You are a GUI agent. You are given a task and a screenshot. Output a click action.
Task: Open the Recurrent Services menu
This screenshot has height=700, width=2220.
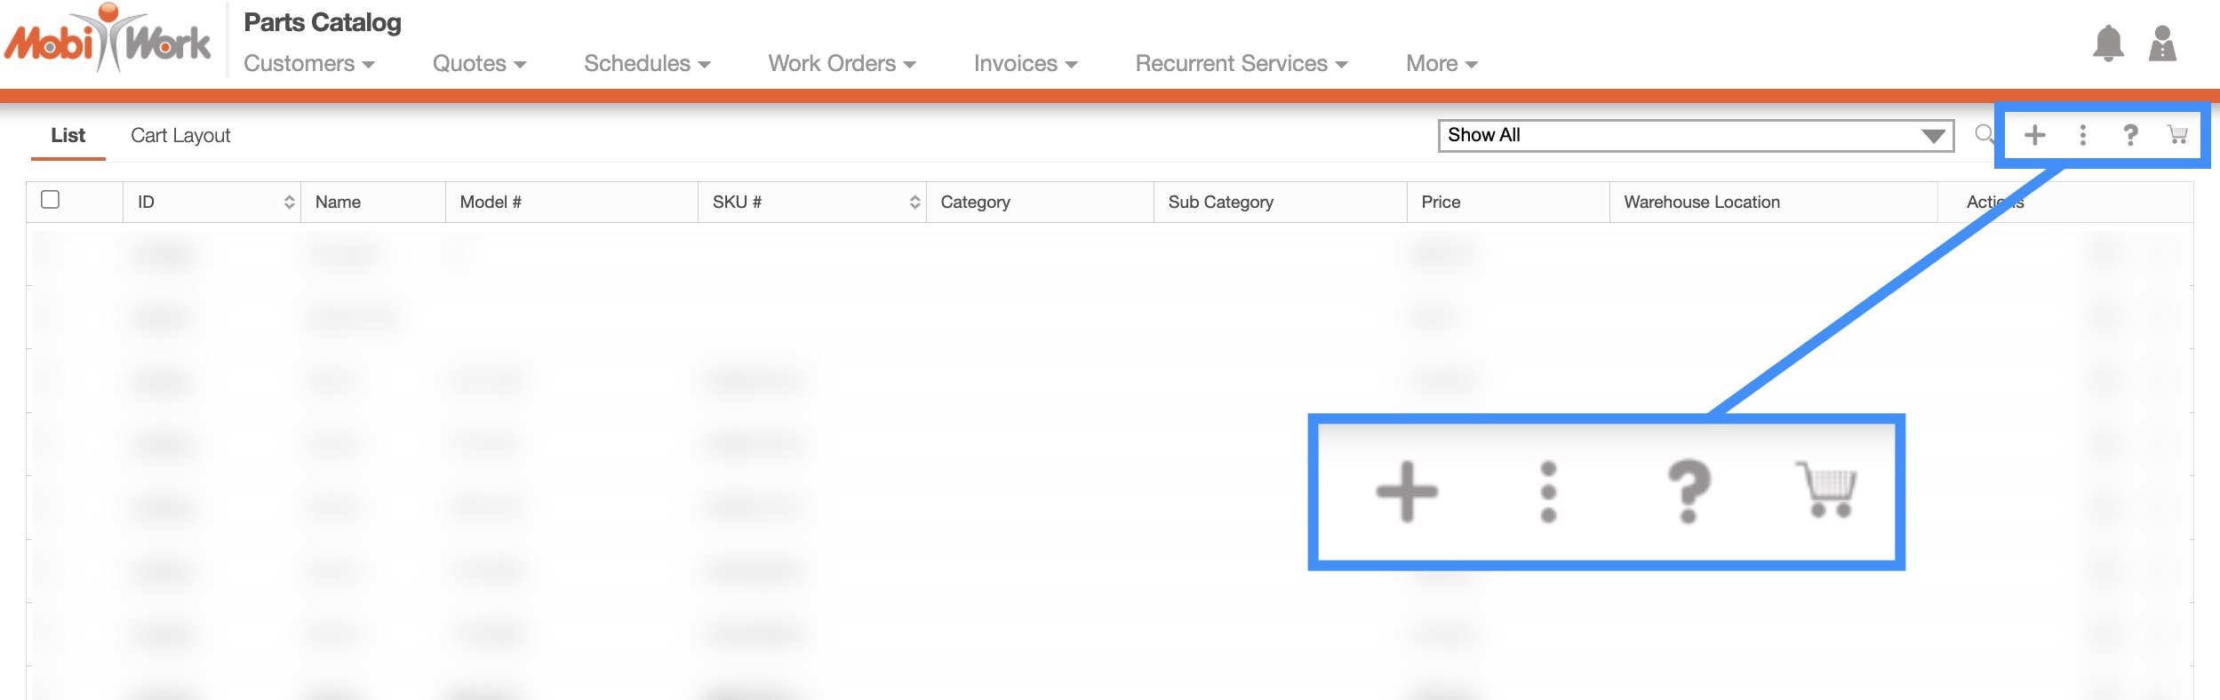coord(1241,64)
